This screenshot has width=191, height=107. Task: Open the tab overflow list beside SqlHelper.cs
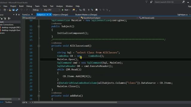tap(190, 15)
